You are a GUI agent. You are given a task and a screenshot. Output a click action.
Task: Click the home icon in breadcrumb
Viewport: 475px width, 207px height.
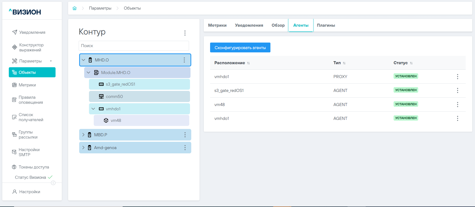pyautogui.click(x=74, y=8)
